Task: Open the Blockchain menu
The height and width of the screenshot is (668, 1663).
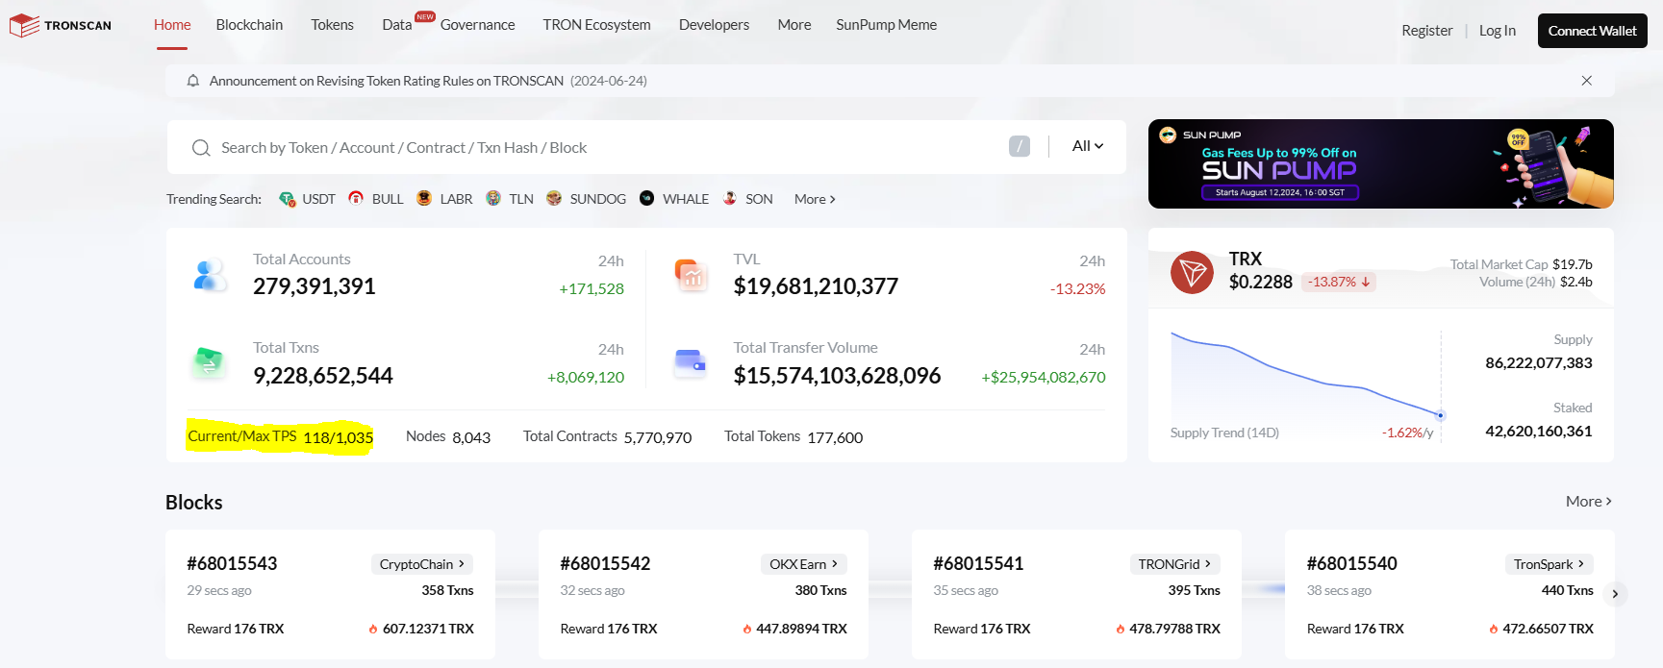Action: tap(249, 25)
